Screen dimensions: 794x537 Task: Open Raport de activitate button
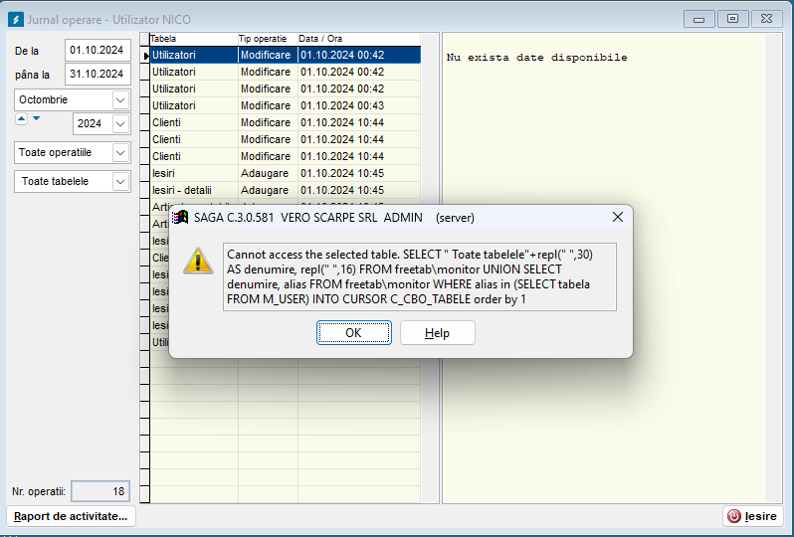[x=71, y=516]
